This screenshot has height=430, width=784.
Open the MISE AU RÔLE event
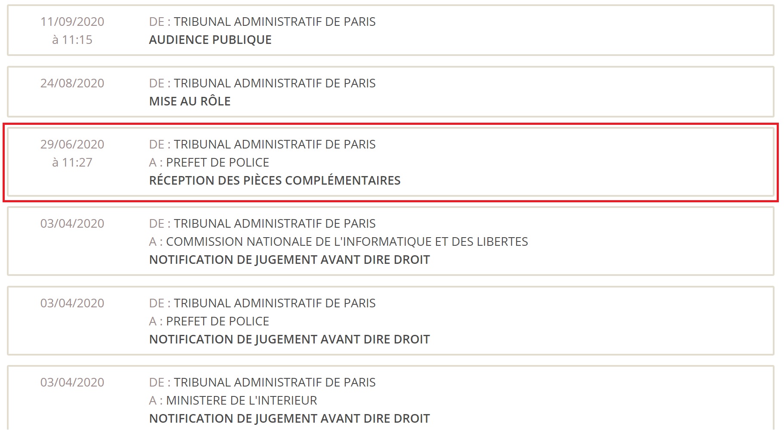click(x=190, y=101)
